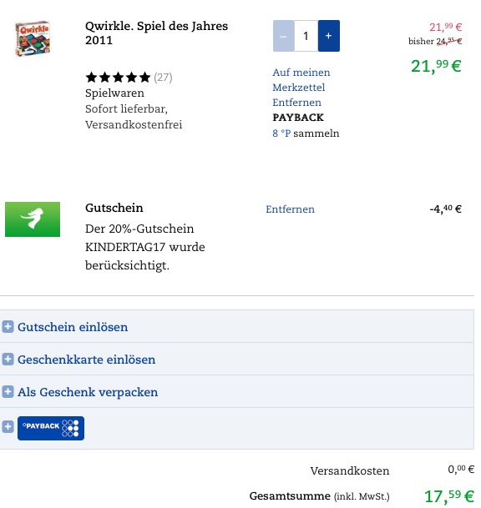Expand Als Geschenk verpacken plus icon
The width and height of the screenshot is (481, 508).
8,392
